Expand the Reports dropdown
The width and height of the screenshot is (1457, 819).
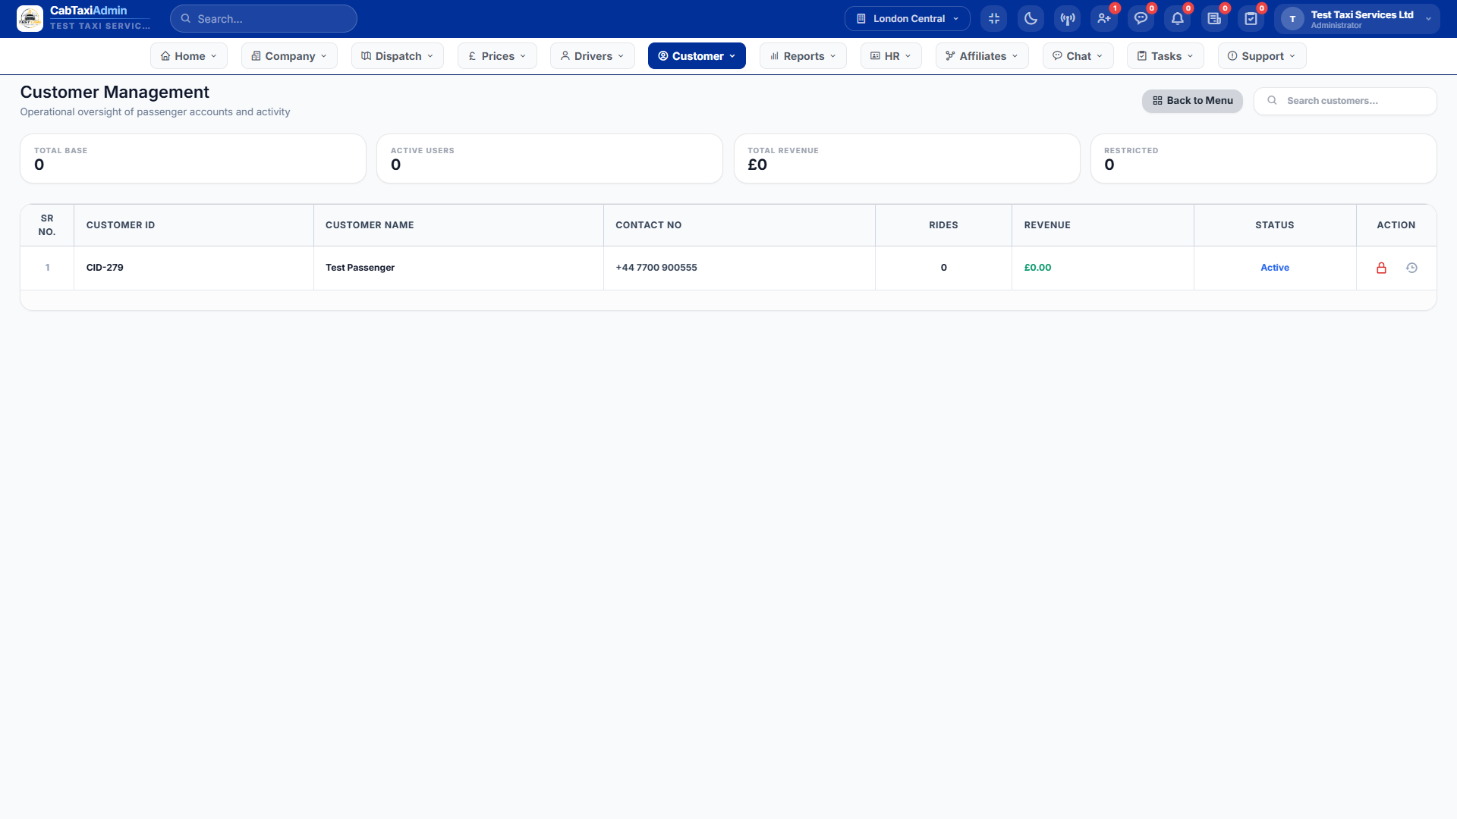[803, 56]
